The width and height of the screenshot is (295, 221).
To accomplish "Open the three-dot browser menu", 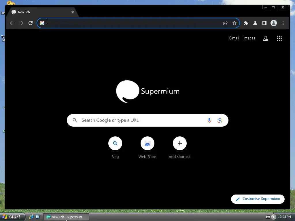I will (x=283, y=23).
